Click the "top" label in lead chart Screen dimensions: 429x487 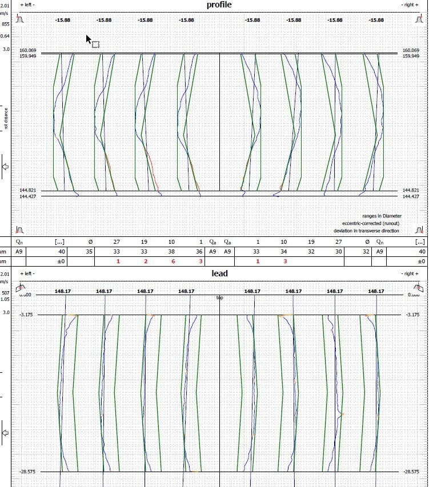[x=219, y=297]
